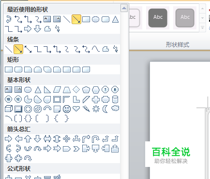Image resolution: width=210 pixels, height=179 pixels.
Task: Insert the vertical text box from 基本形状
Action: tap(18, 89)
